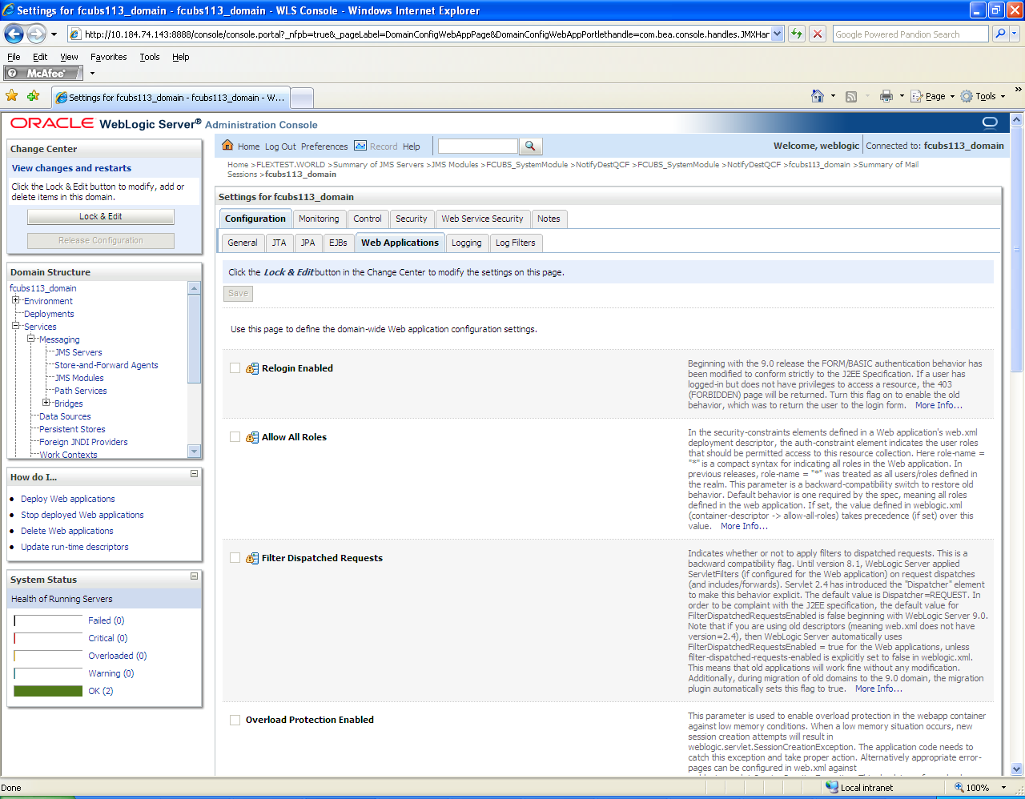The image size is (1025, 799).
Task: Open the zoom level dropdown in status bar
Action: pyautogui.click(x=1003, y=788)
